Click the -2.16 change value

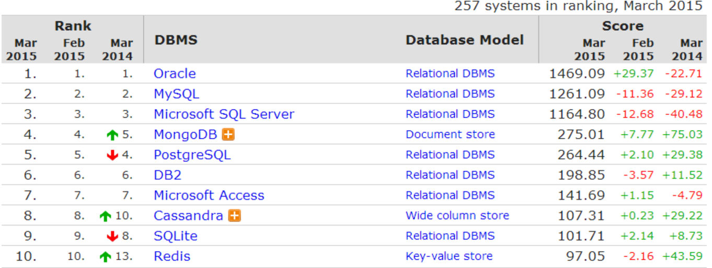pos(638,256)
